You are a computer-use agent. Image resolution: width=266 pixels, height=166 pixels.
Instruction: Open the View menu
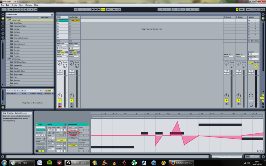[21, 5]
